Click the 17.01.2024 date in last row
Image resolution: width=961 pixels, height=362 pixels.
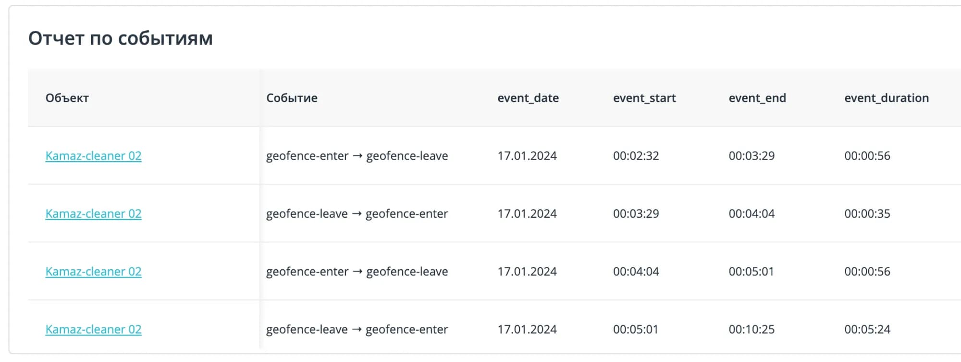[x=527, y=329]
